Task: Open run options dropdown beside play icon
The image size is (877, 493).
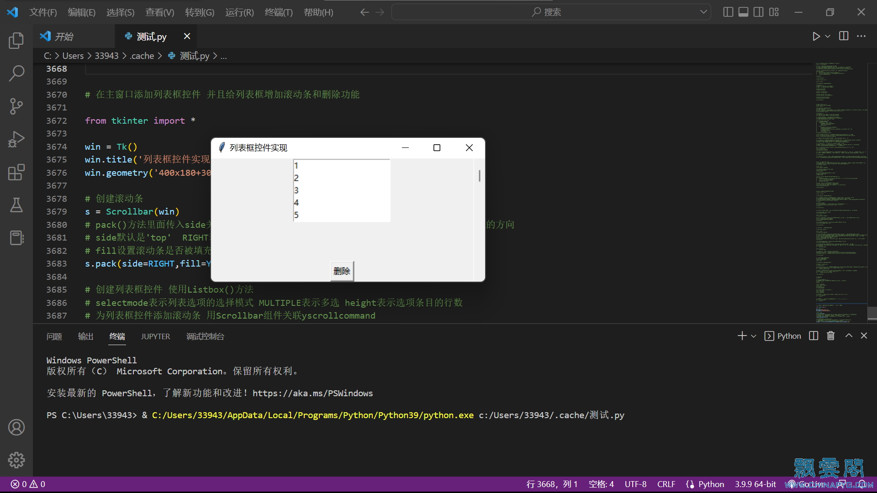Action: pyautogui.click(x=828, y=36)
